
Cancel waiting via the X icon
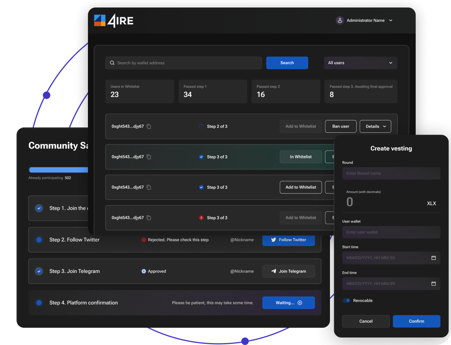[300, 303]
